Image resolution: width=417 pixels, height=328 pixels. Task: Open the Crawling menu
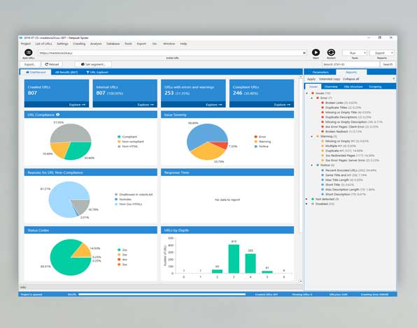click(79, 43)
